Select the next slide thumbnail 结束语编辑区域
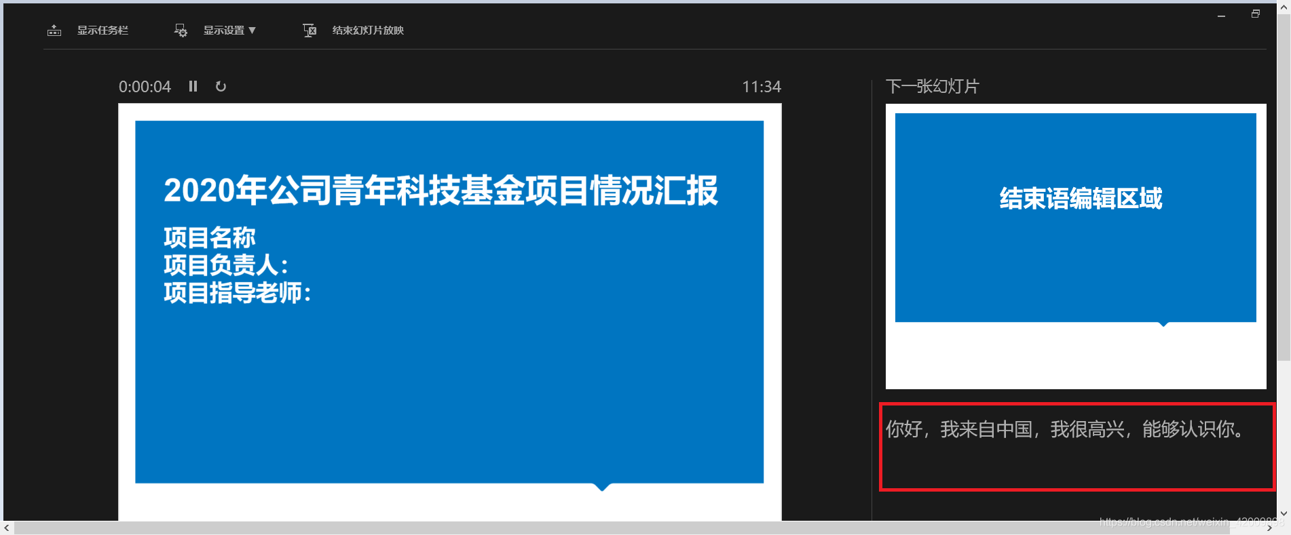Screen dimensions: 1291x535 [x=1076, y=246]
